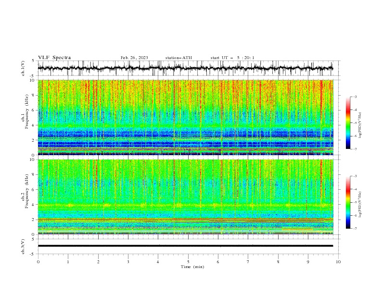
Task: Click the red burst near 9.4 min in ch.1 spectrogram
Action: point(321,97)
